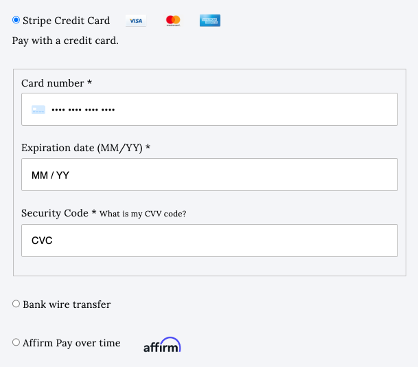The height and width of the screenshot is (367, 418).
Task: Select Affirm Pay over time radio button
Action: click(16, 342)
